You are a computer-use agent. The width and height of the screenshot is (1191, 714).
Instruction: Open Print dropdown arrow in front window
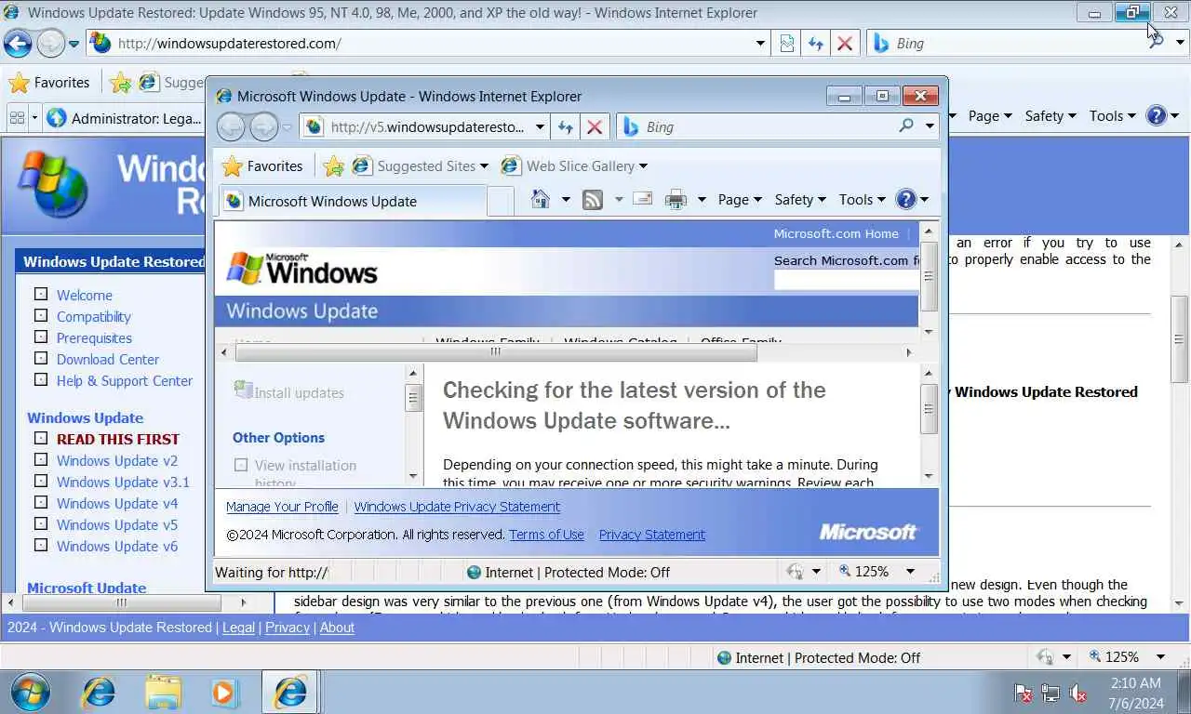click(x=702, y=200)
